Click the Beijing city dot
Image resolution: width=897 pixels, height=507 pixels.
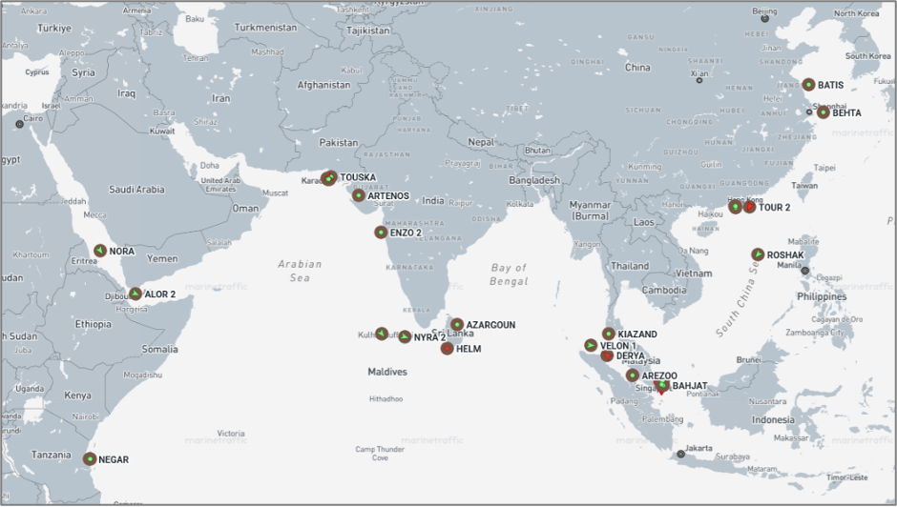click(765, 19)
